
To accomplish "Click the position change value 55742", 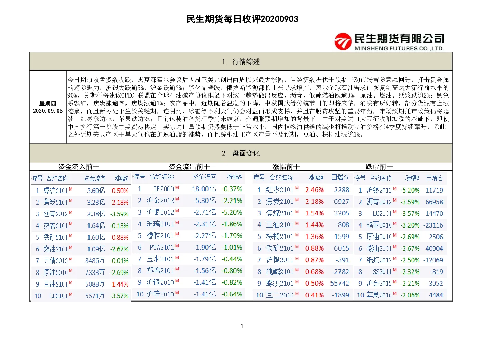I will [340, 284].
